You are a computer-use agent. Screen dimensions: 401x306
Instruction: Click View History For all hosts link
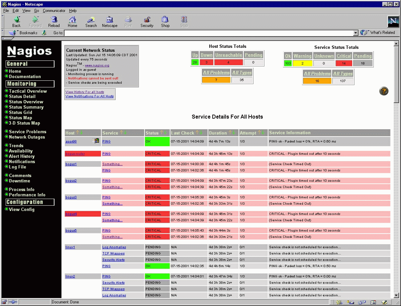85,92
